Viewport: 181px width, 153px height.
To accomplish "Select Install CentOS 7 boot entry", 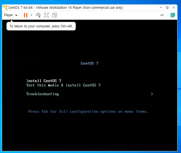I will (x=44, y=81).
